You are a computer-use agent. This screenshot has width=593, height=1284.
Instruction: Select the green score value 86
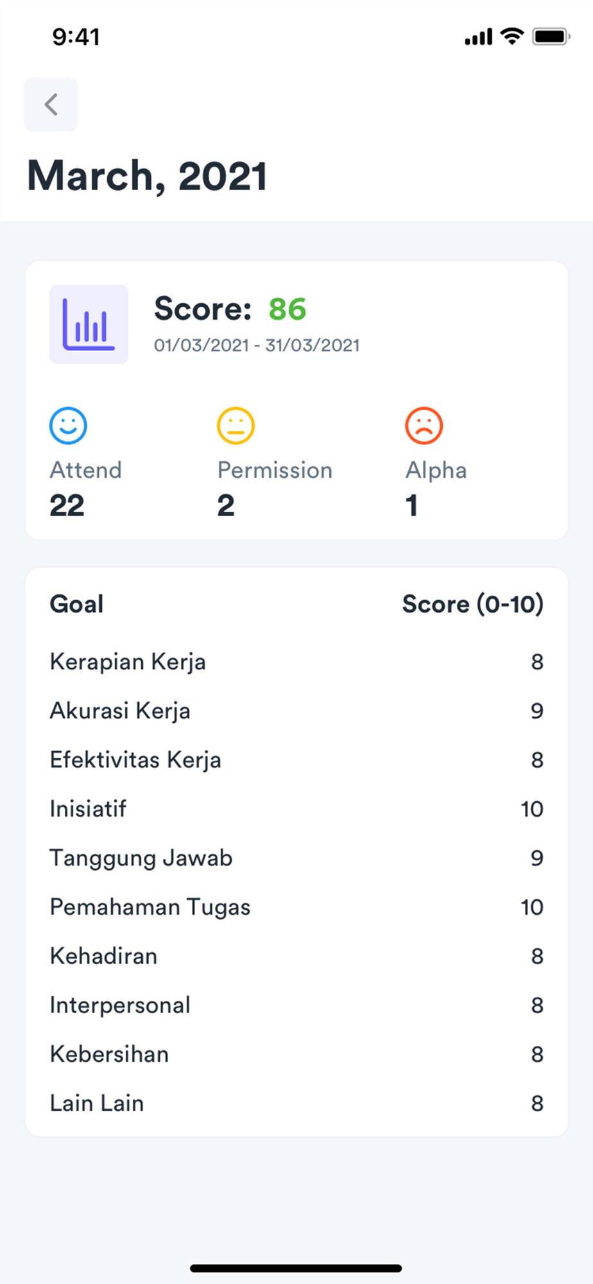(x=287, y=309)
